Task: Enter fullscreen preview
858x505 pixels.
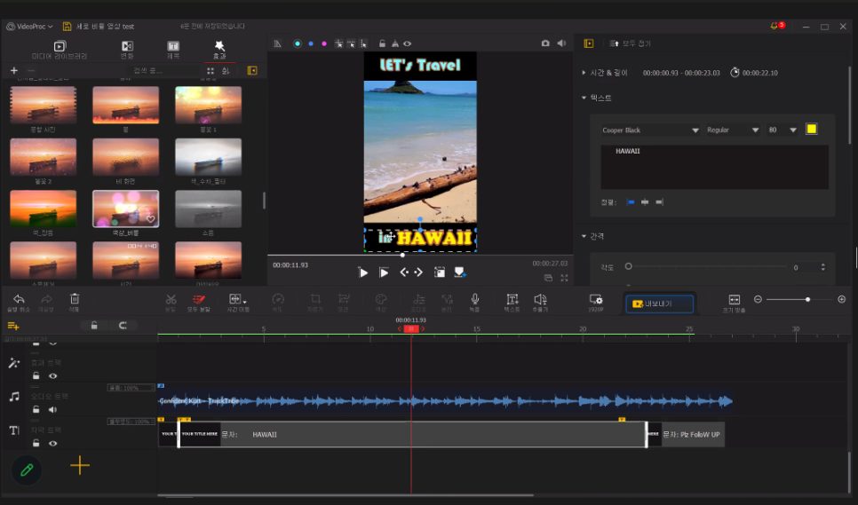Action: point(564,278)
